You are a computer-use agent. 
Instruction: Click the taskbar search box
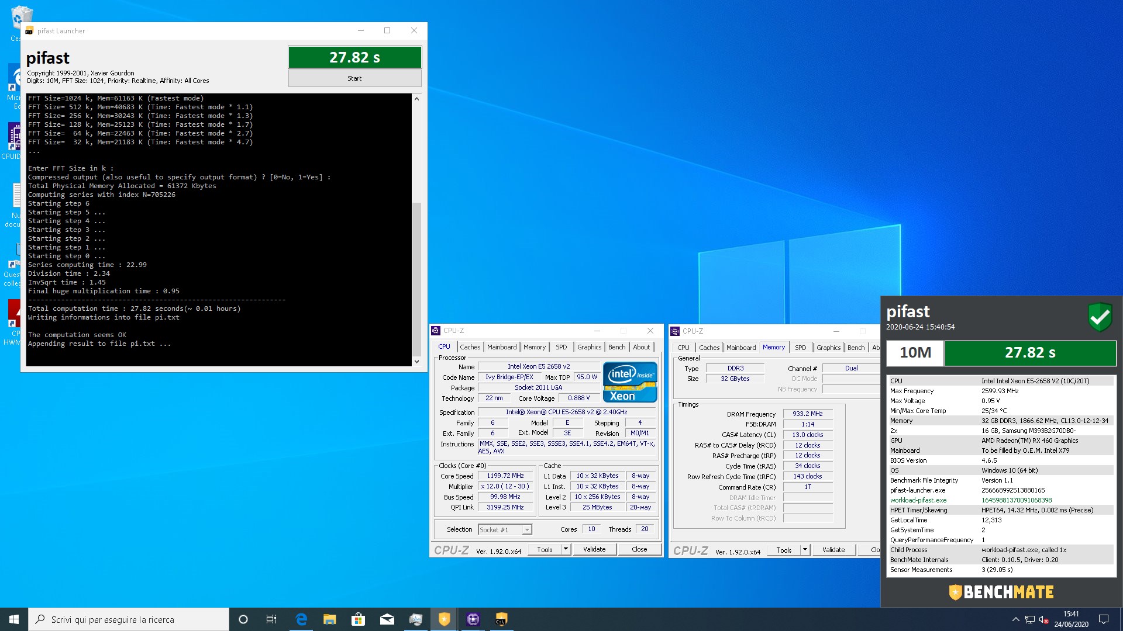(129, 619)
